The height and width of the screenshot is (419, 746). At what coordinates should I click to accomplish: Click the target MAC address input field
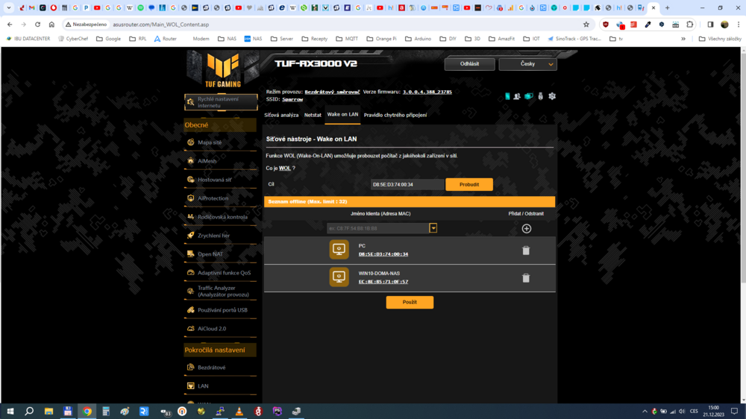pos(407,184)
